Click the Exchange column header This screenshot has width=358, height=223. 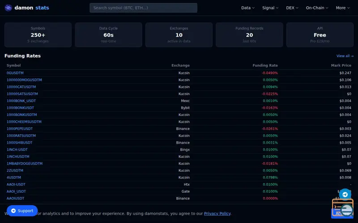[180, 65]
